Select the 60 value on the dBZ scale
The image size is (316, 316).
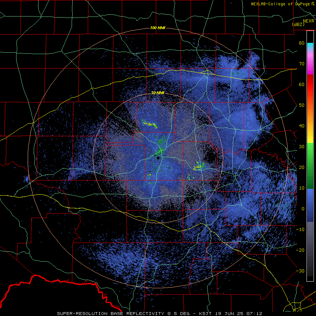(x=302, y=84)
